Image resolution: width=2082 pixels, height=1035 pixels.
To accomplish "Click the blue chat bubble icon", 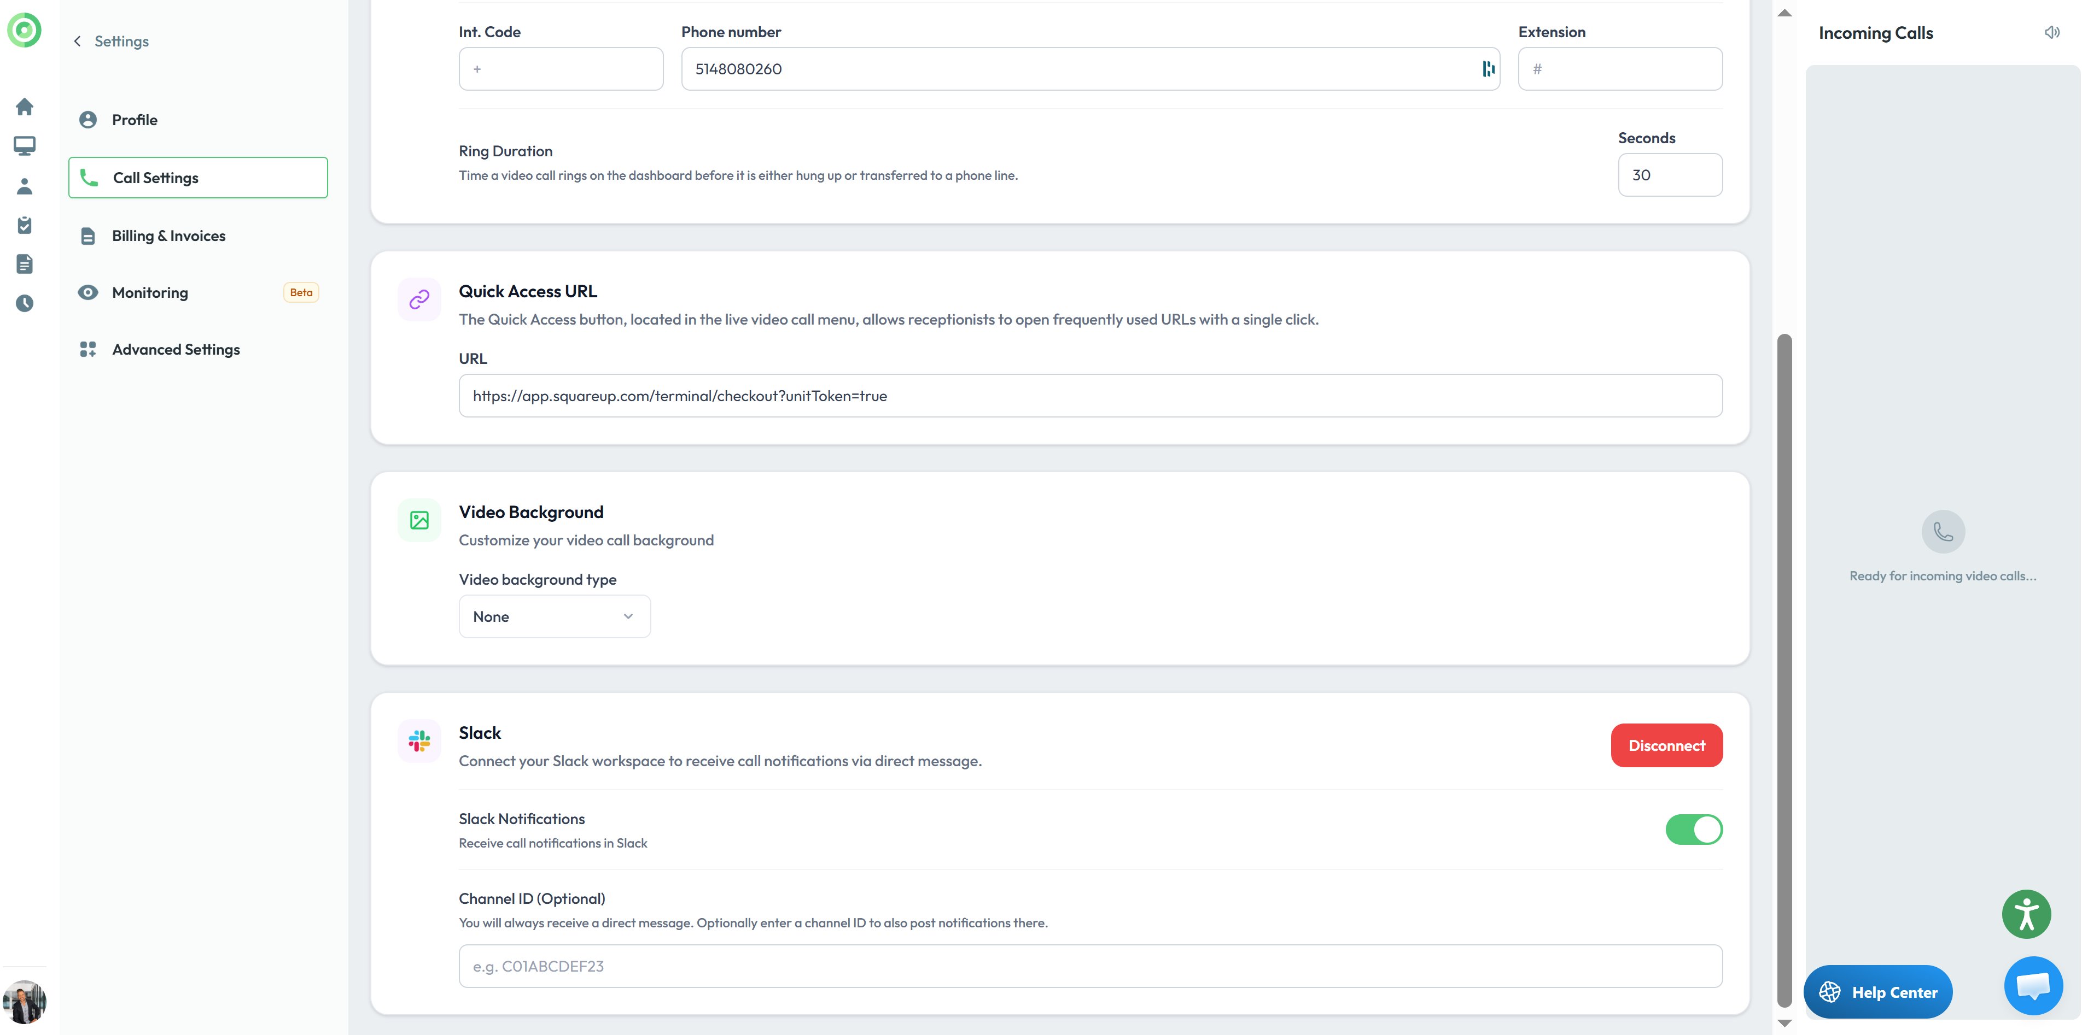I will [x=2033, y=986].
